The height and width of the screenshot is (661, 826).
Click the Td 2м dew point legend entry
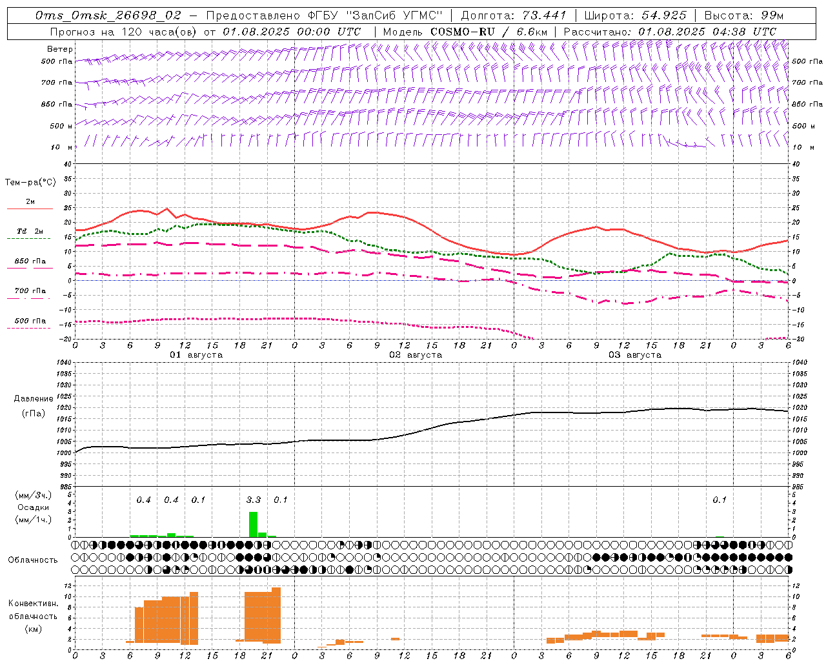click(30, 231)
